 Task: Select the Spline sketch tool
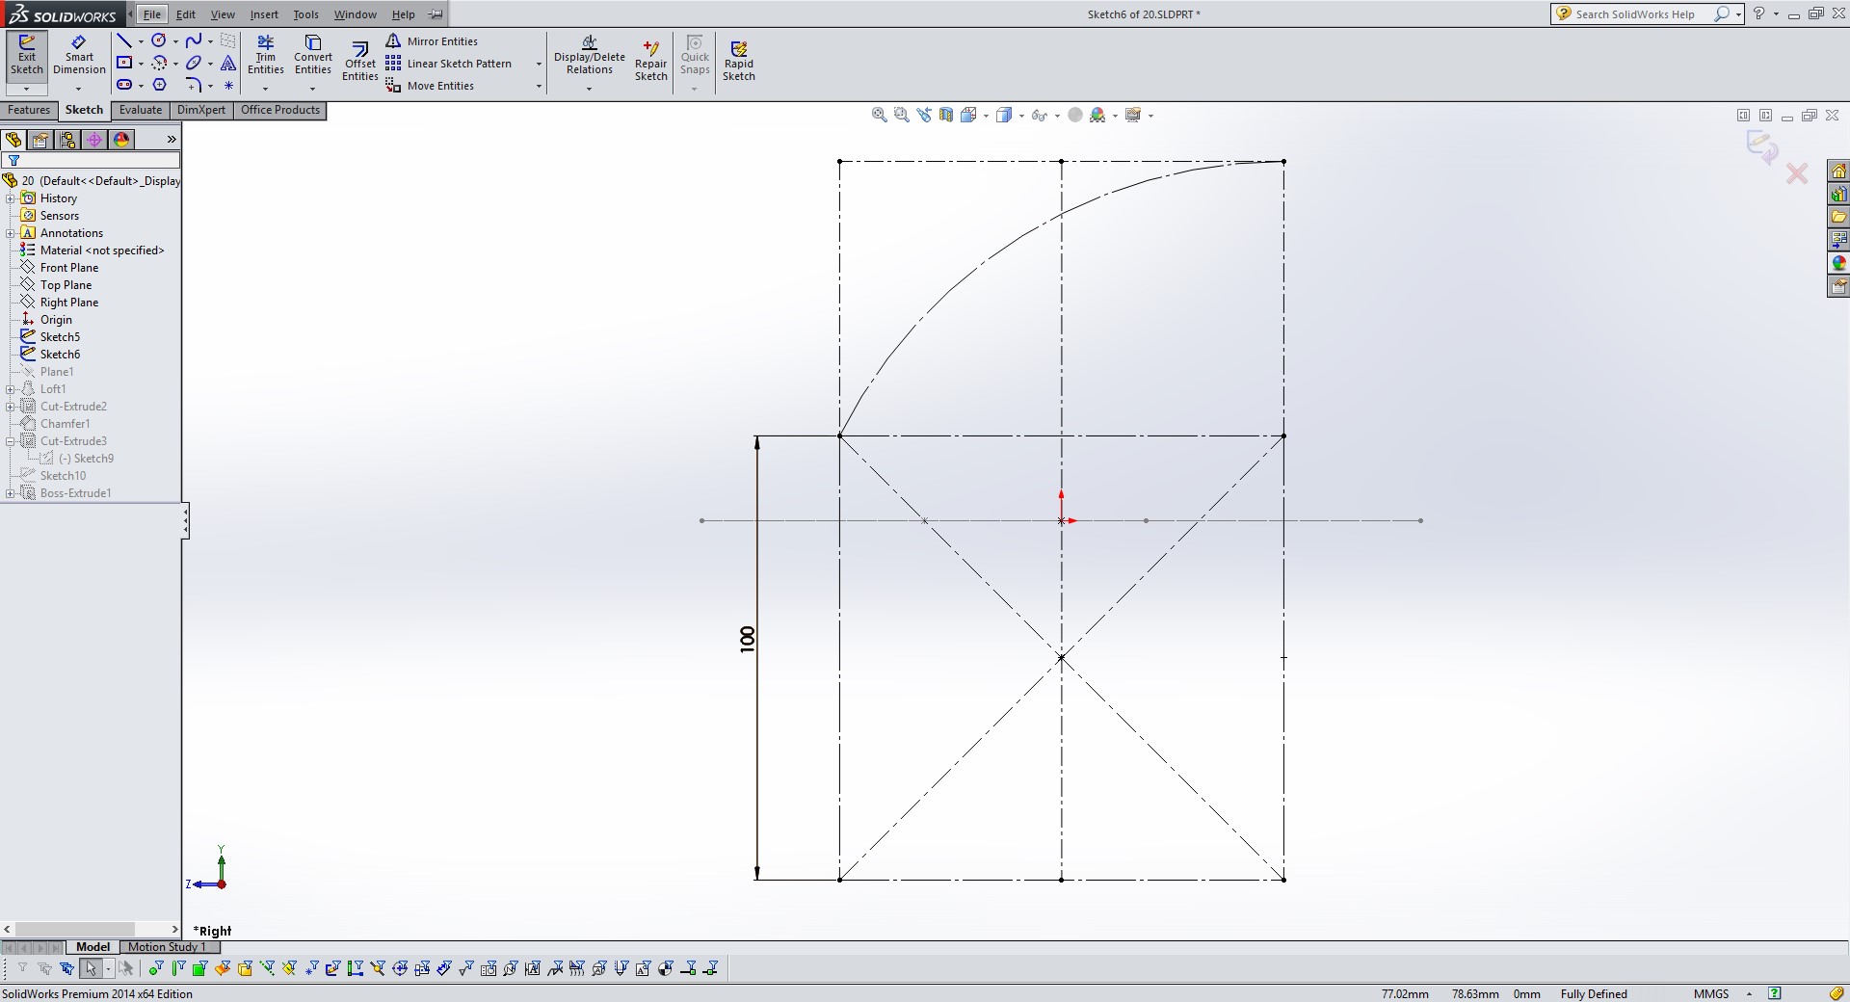click(x=194, y=40)
